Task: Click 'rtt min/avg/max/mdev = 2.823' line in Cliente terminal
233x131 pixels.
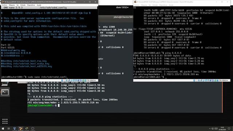Action: [63, 103]
